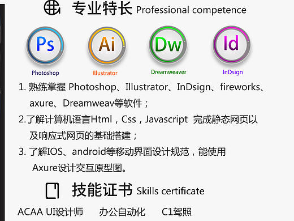The height and width of the screenshot is (221, 294).
Task: Click the line "Axure设计交互原型图。"
Action: (x=79, y=168)
